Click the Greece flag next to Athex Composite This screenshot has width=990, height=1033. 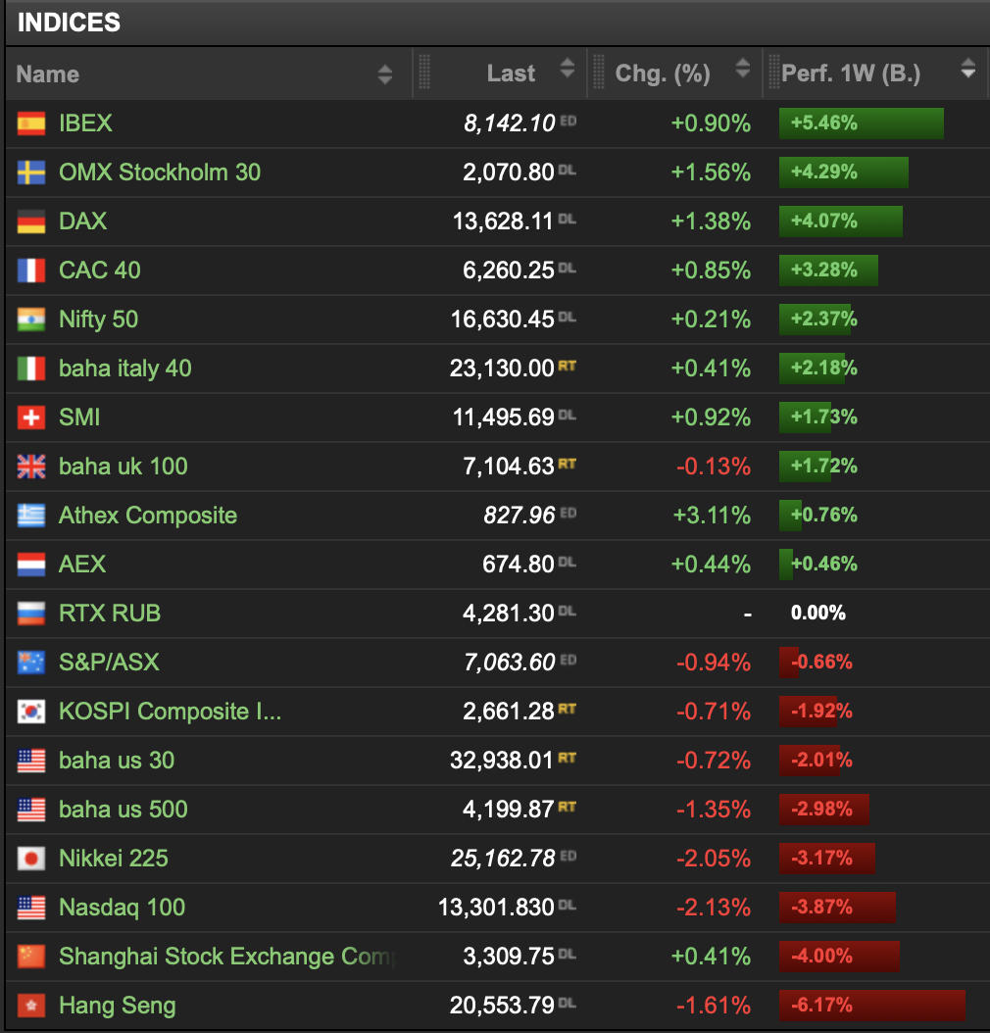click(31, 516)
